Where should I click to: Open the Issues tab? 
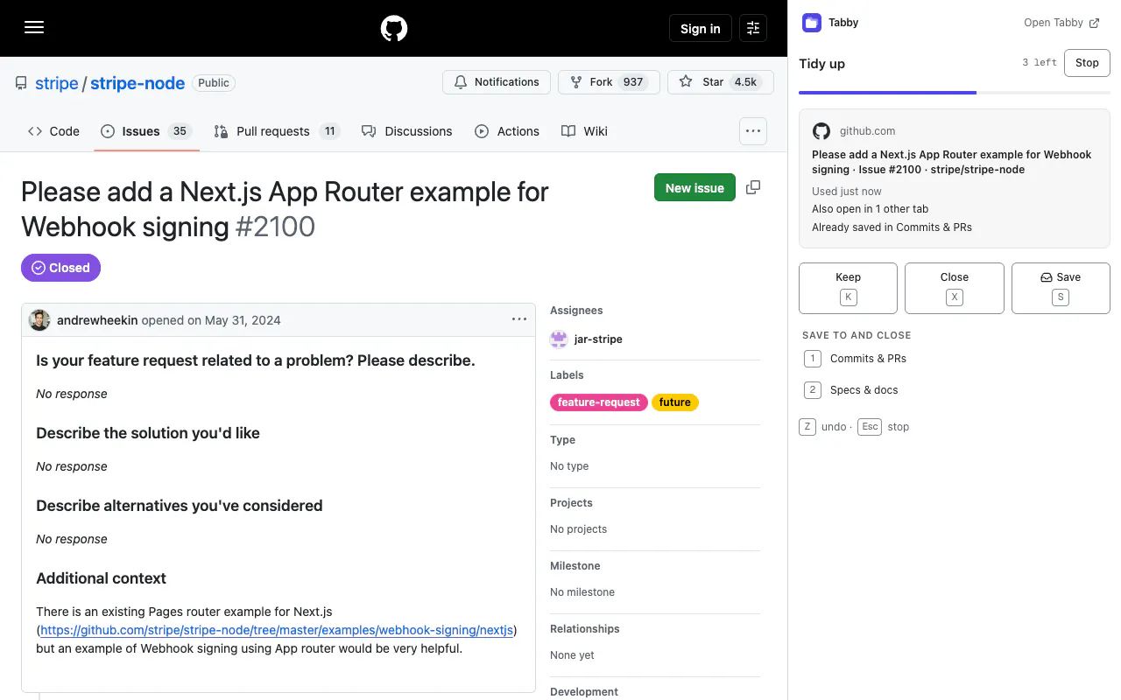(x=146, y=131)
